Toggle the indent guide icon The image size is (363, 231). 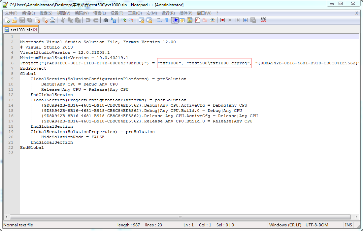175,20
